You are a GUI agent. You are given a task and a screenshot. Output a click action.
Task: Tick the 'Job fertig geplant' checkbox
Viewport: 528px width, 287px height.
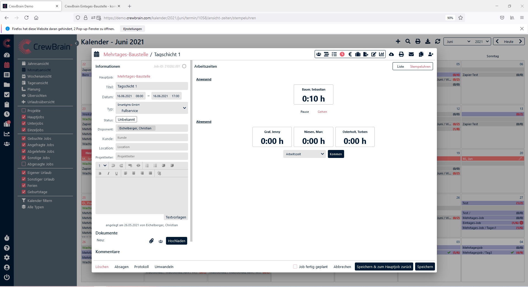[x=295, y=267]
